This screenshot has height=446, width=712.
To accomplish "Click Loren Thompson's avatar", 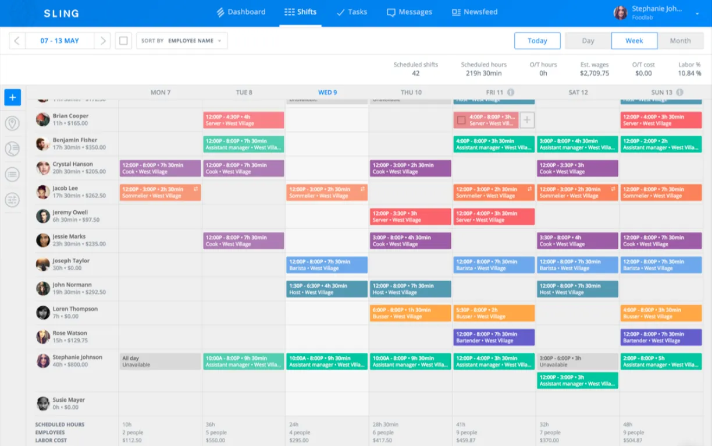I will [x=42, y=313].
